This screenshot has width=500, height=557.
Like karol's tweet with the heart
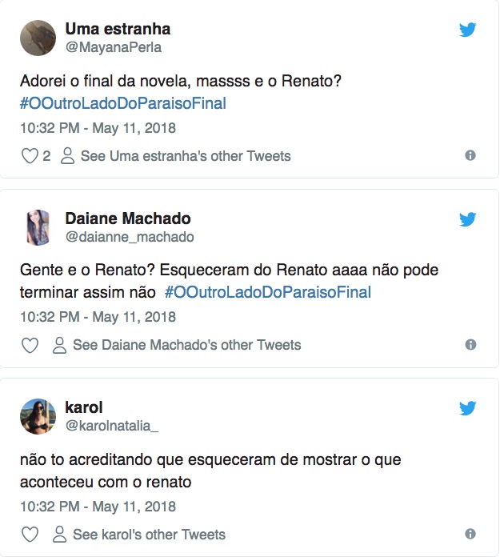(x=30, y=535)
